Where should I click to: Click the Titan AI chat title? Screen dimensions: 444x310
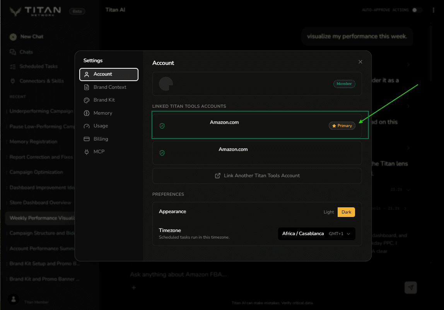[x=115, y=10]
